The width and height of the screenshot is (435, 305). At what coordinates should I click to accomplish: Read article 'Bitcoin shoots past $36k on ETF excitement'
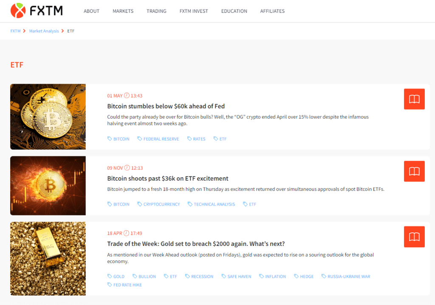pyautogui.click(x=167, y=178)
